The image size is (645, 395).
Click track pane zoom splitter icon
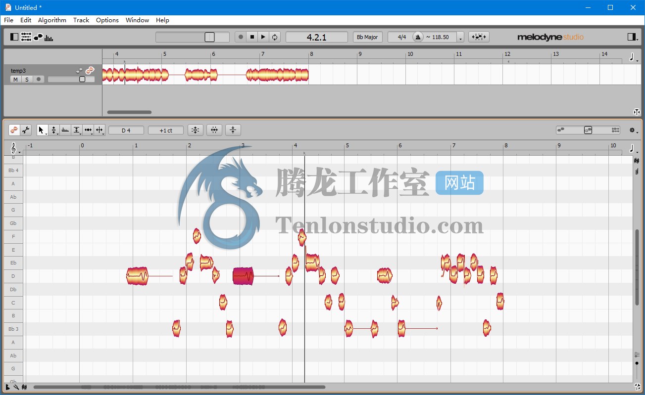[x=637, y=112]
